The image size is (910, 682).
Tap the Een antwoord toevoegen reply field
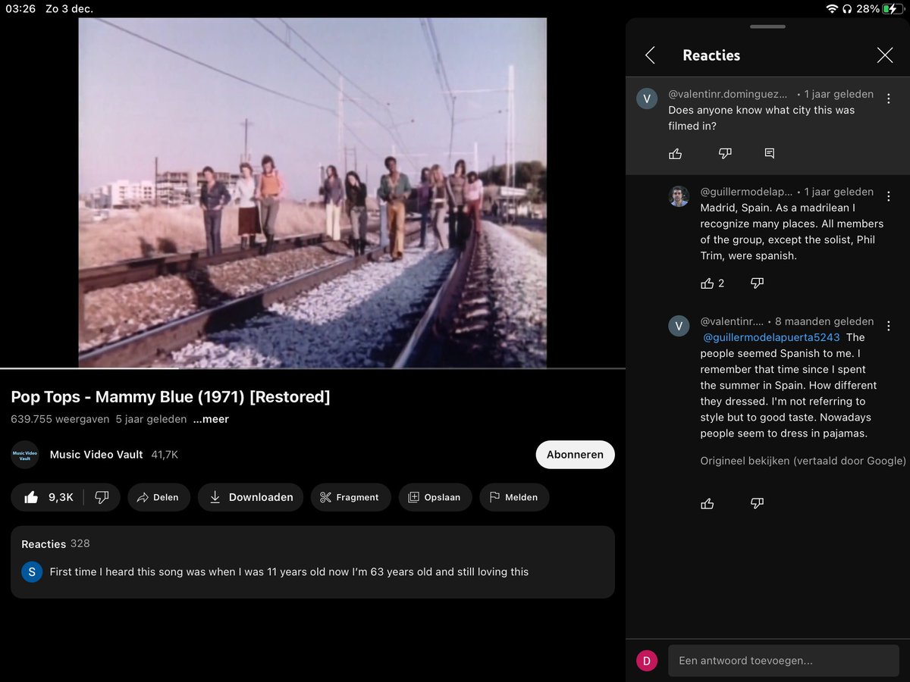coord(783,660)
